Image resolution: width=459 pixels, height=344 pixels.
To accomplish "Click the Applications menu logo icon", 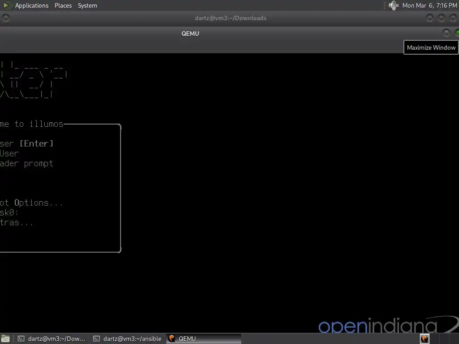I will [8, 5].
